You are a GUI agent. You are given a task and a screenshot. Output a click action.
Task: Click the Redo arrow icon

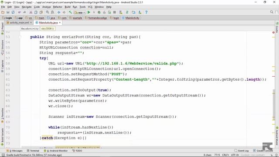[24, 12]
